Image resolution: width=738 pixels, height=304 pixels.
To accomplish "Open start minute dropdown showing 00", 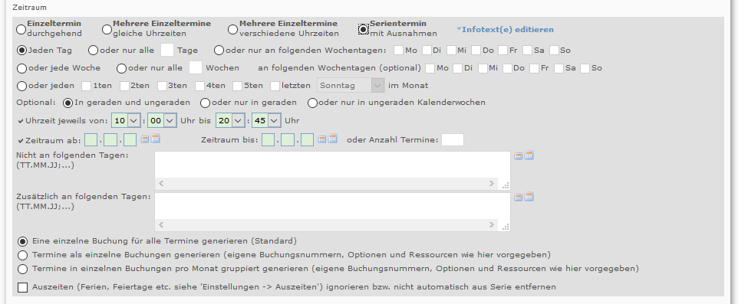I will tap(162, 121).
